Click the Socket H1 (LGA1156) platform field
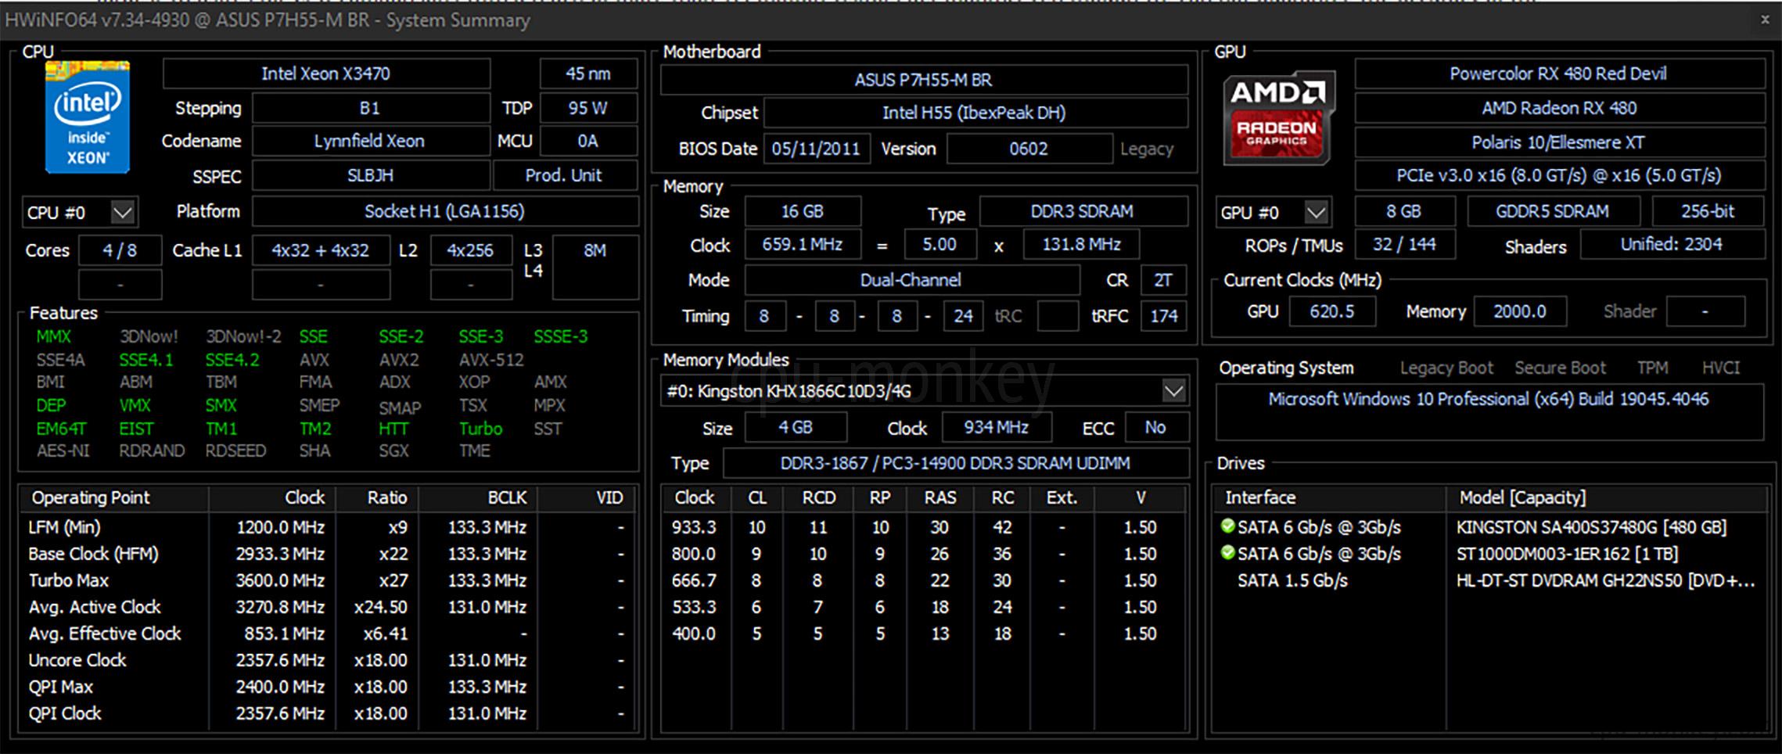1782x754 pixels. click(444, 211)
